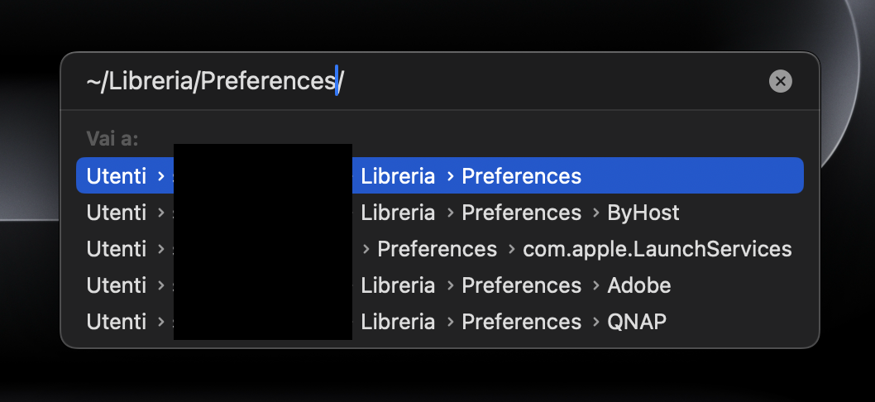875x402 pixels.
Task: Open the QNAP folder suggestion
Action: click(636, 322)
